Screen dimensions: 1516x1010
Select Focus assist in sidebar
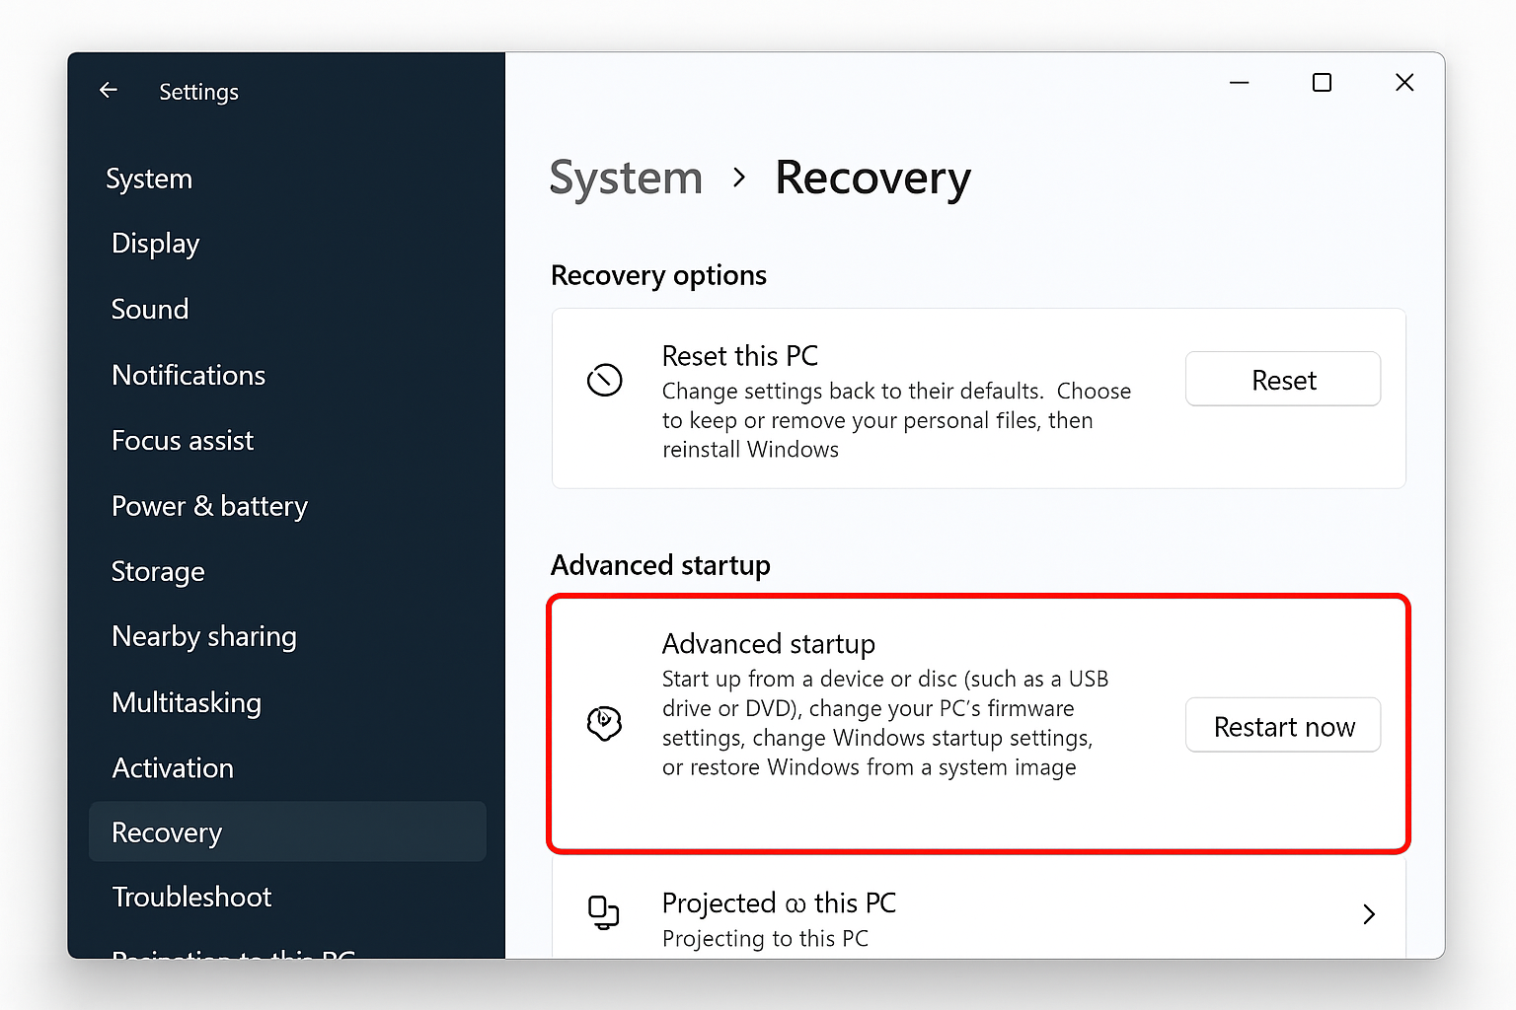pyautogui.click(x=183, y=440)
